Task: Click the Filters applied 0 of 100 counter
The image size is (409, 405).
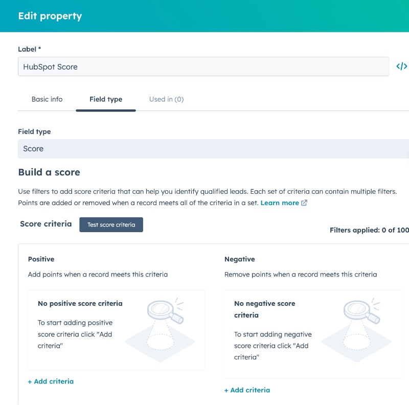Action: [369, 230]
